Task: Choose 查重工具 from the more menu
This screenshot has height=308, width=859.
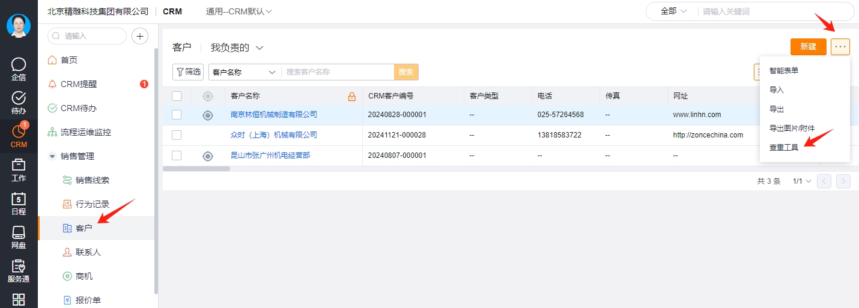Action: pyautogui.click(x=784, y=147)
